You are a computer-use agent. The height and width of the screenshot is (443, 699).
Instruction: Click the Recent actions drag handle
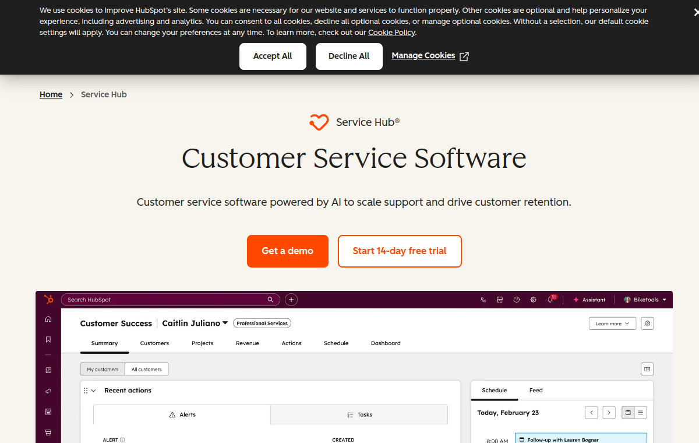(86, 391)
